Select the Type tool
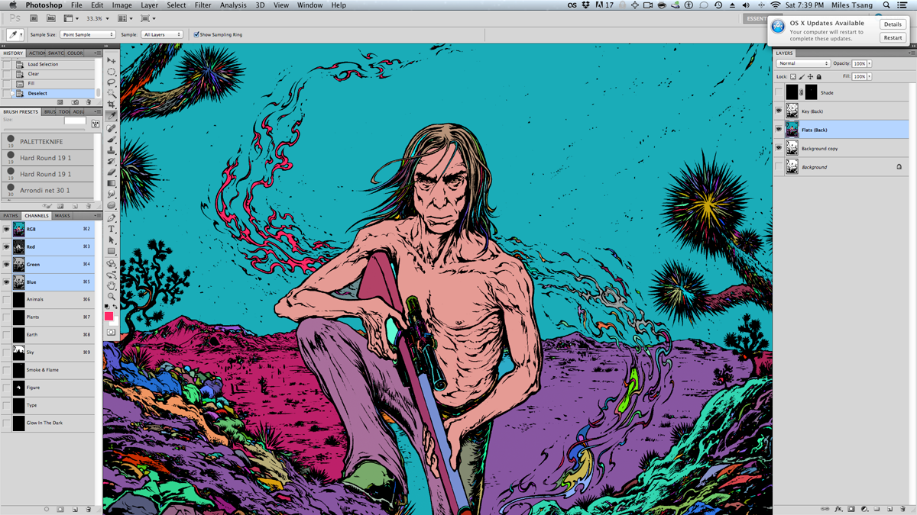917x515 pixels. tap(112, 229)
